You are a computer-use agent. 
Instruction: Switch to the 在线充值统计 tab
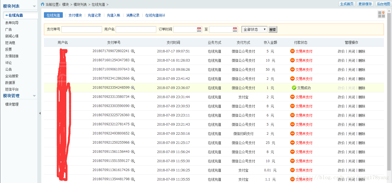pos(155,16)
